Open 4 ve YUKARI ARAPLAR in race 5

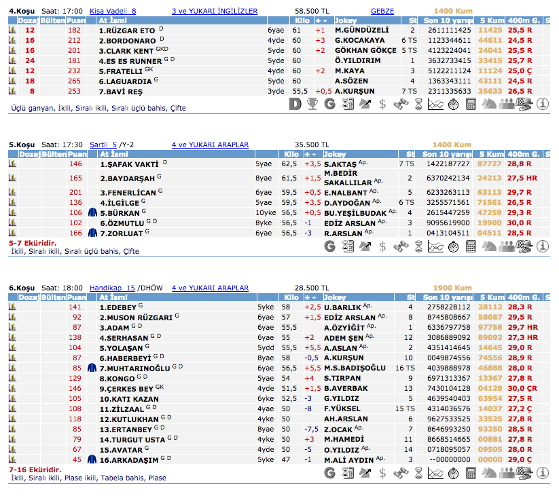[210, 145]
